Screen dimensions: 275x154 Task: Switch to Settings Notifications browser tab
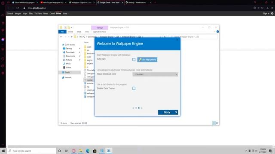pyautogui.click(x=138, y=3)
